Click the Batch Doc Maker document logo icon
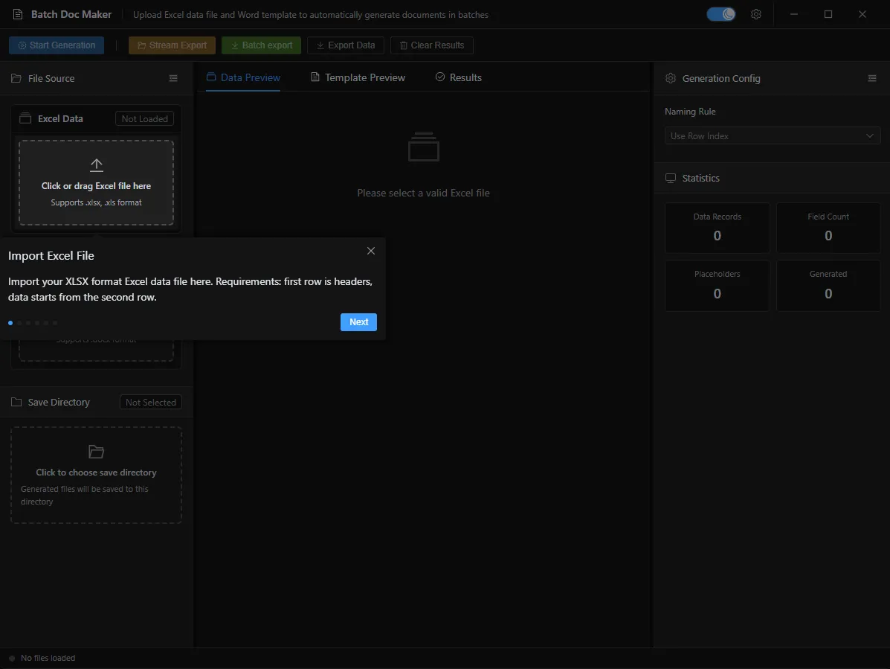Image resolution: width=890 pixels, height=669 pixels. coord(18,14)
